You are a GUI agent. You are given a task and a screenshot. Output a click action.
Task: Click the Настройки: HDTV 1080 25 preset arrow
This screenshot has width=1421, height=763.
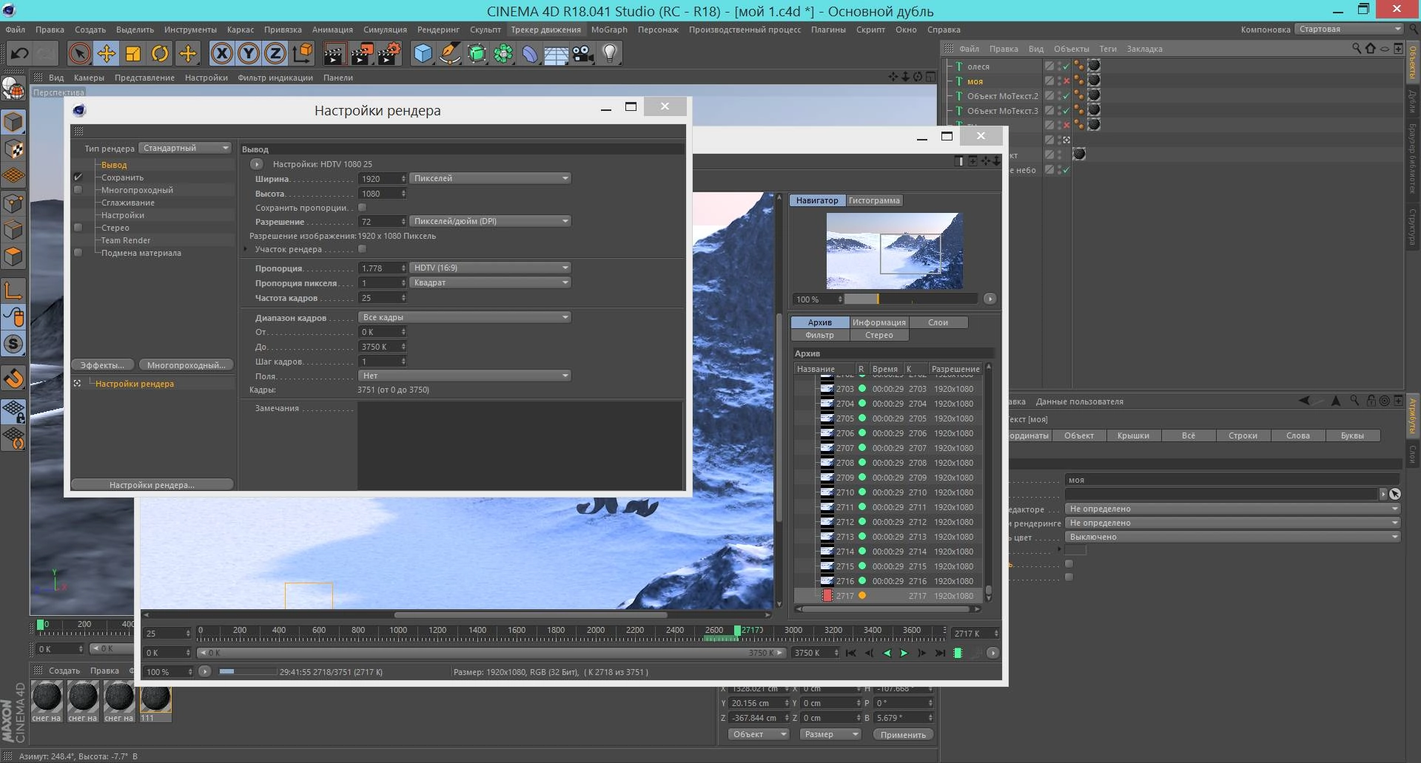point(256,164)
